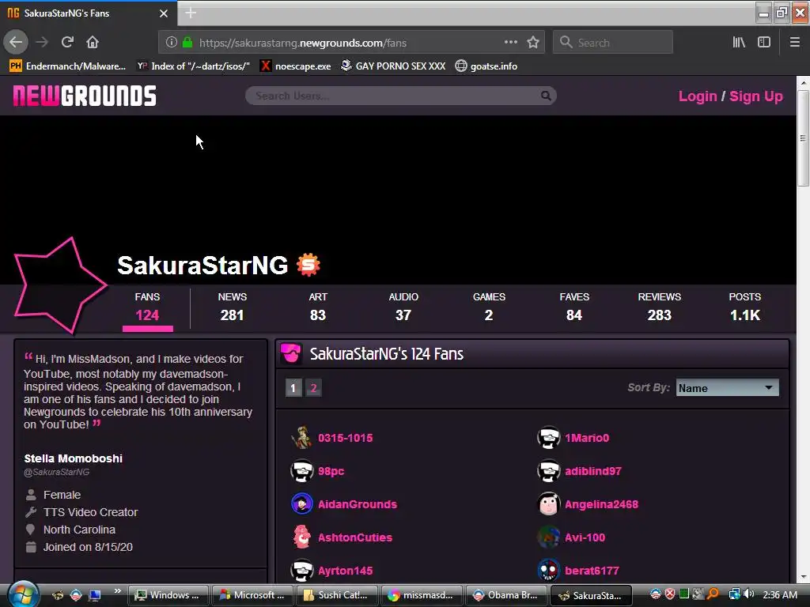Image resolution: width=810 pixels, height=607 pixels.
Task: Open the AUDIO 37 tab
Action: click(403, 307)
